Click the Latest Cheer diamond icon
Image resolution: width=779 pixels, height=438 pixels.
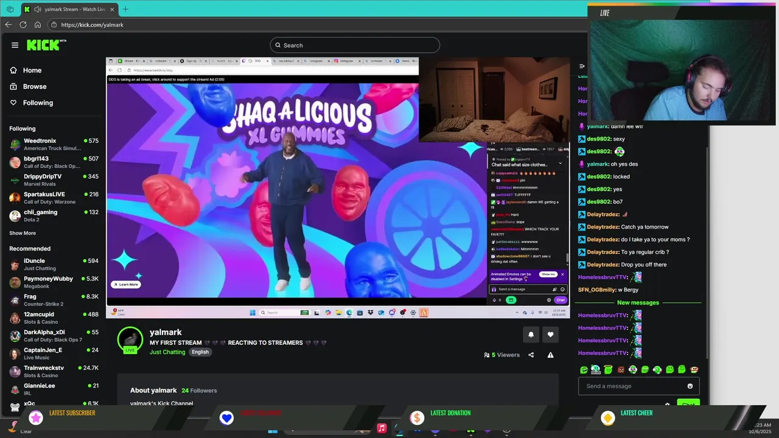point(607,417)
